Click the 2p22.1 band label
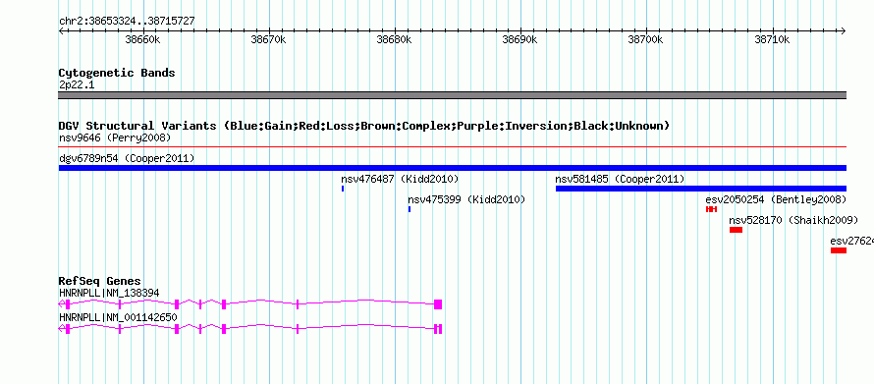This screenshot has width=874, height=384. click(x=77, y=85)
